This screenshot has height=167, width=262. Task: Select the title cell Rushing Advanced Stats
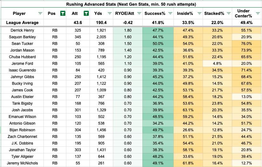click(131, 4)
